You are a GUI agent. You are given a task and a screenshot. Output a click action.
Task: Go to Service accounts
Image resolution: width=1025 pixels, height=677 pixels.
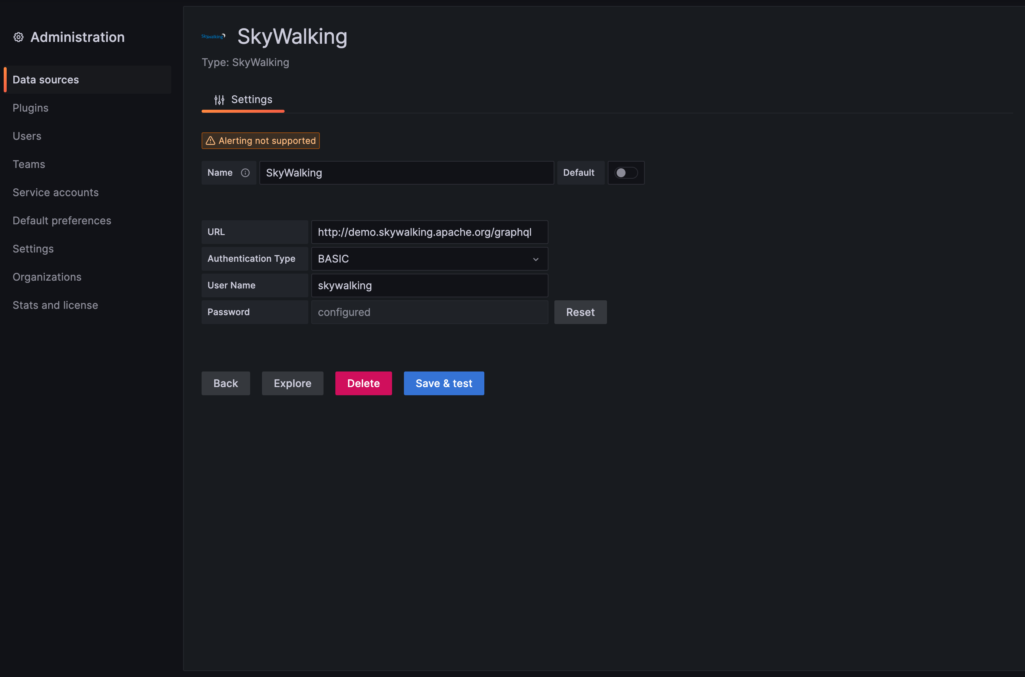[x=56, y=192]
